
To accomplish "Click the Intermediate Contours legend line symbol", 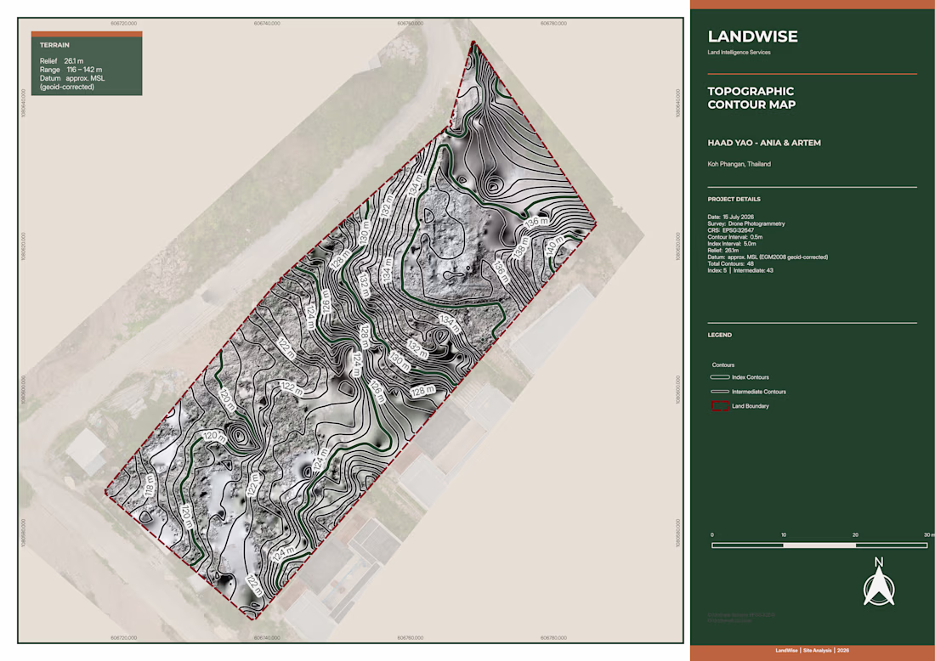I will click(720, 392).
